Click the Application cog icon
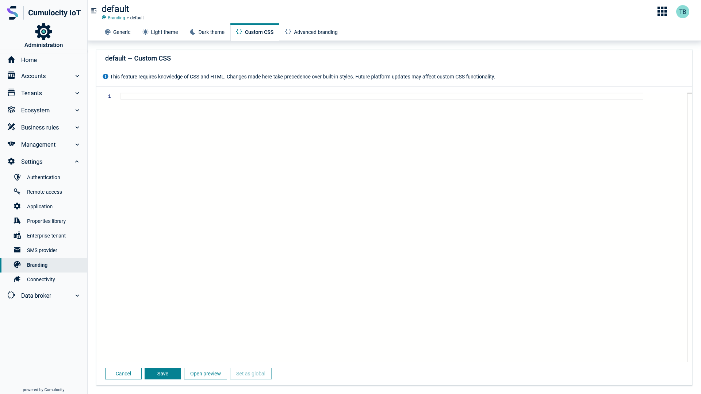701x394 pixels. click(17, 206)
